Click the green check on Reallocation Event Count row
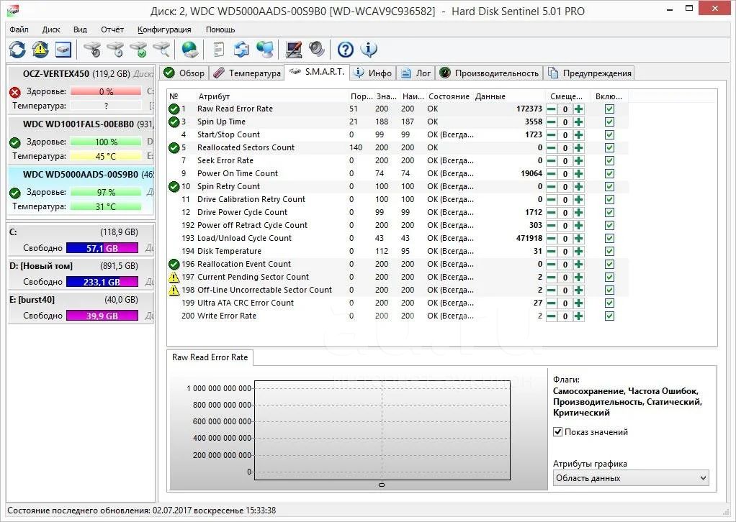 (x=174, y=265)
